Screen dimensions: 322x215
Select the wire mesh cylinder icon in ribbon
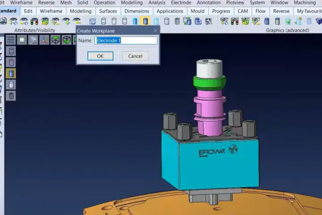click(x=177, y=21)
